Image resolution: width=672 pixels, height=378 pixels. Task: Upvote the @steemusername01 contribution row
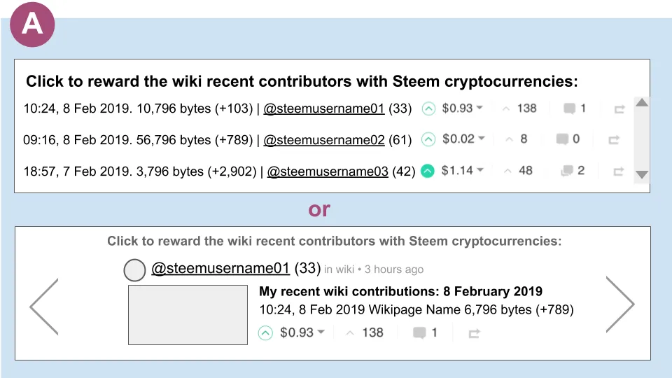[428, 108]
